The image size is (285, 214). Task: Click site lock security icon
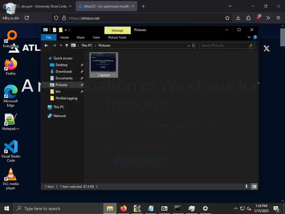pos(64,18)
